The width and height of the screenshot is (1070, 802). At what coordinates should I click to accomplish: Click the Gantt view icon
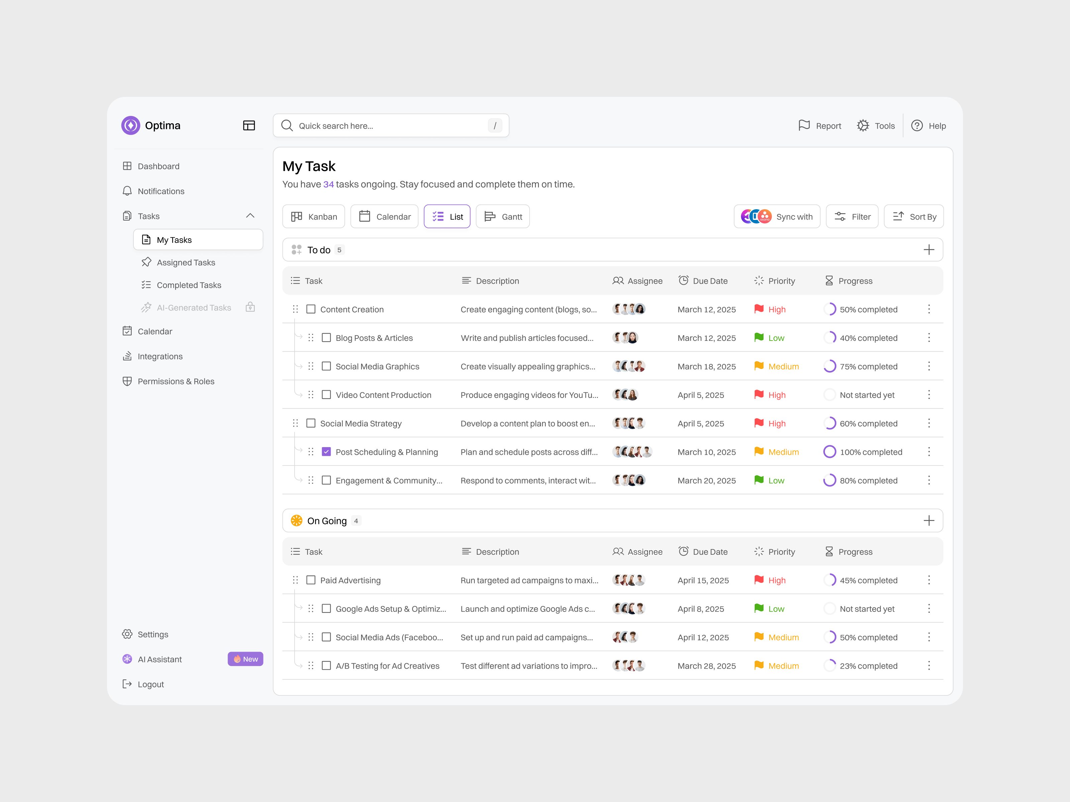click(491, 216)
